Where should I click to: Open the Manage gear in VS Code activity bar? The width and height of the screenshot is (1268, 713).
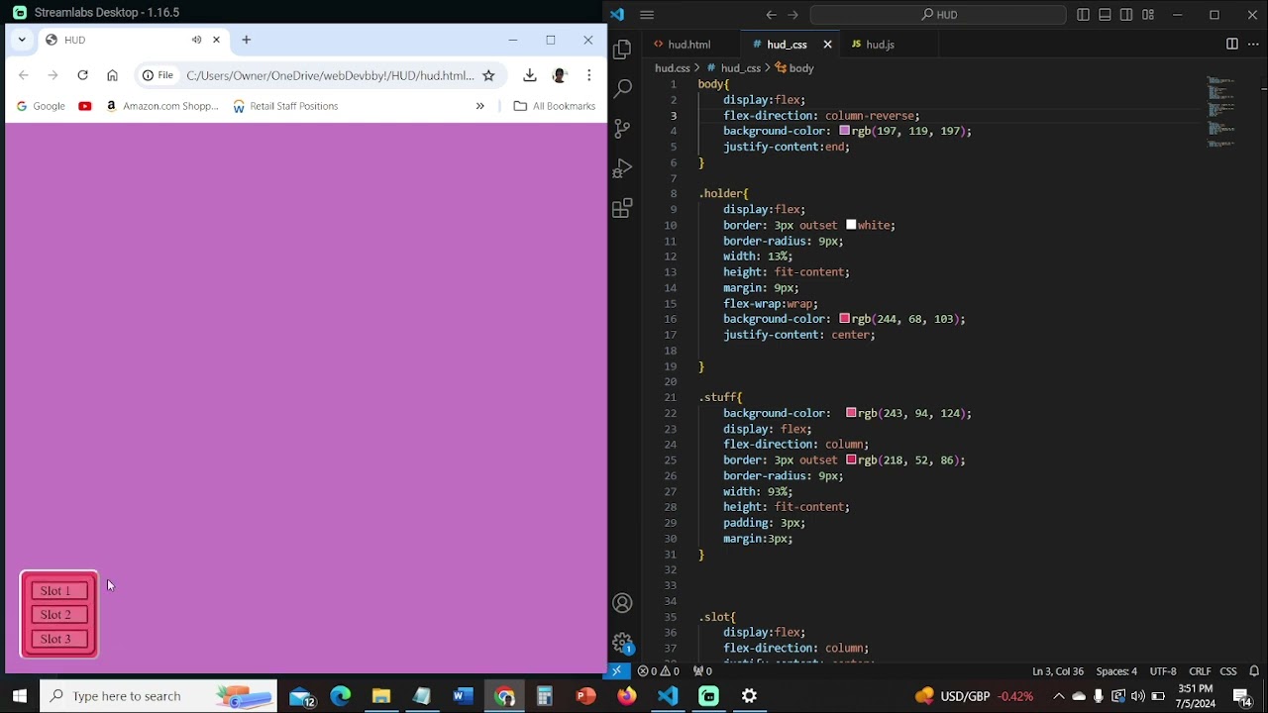pos(622,643)
